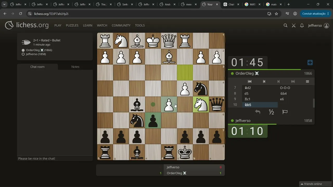The height and width of the screenshot is (187, 333).
Task: View site information for lichess.org
Action: click(x=30, y=14)
